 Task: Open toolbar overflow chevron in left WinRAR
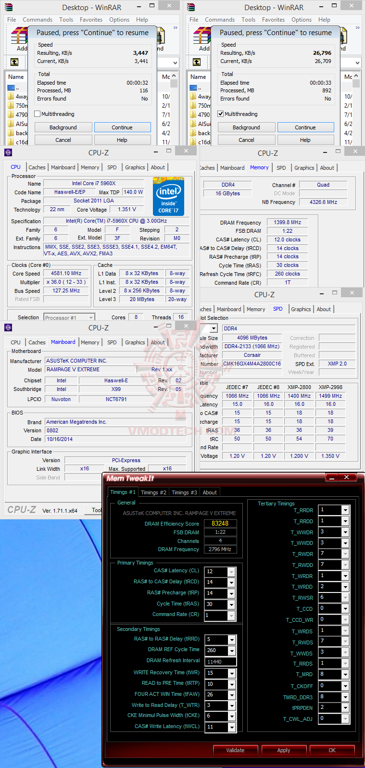[x=175, y=28]
